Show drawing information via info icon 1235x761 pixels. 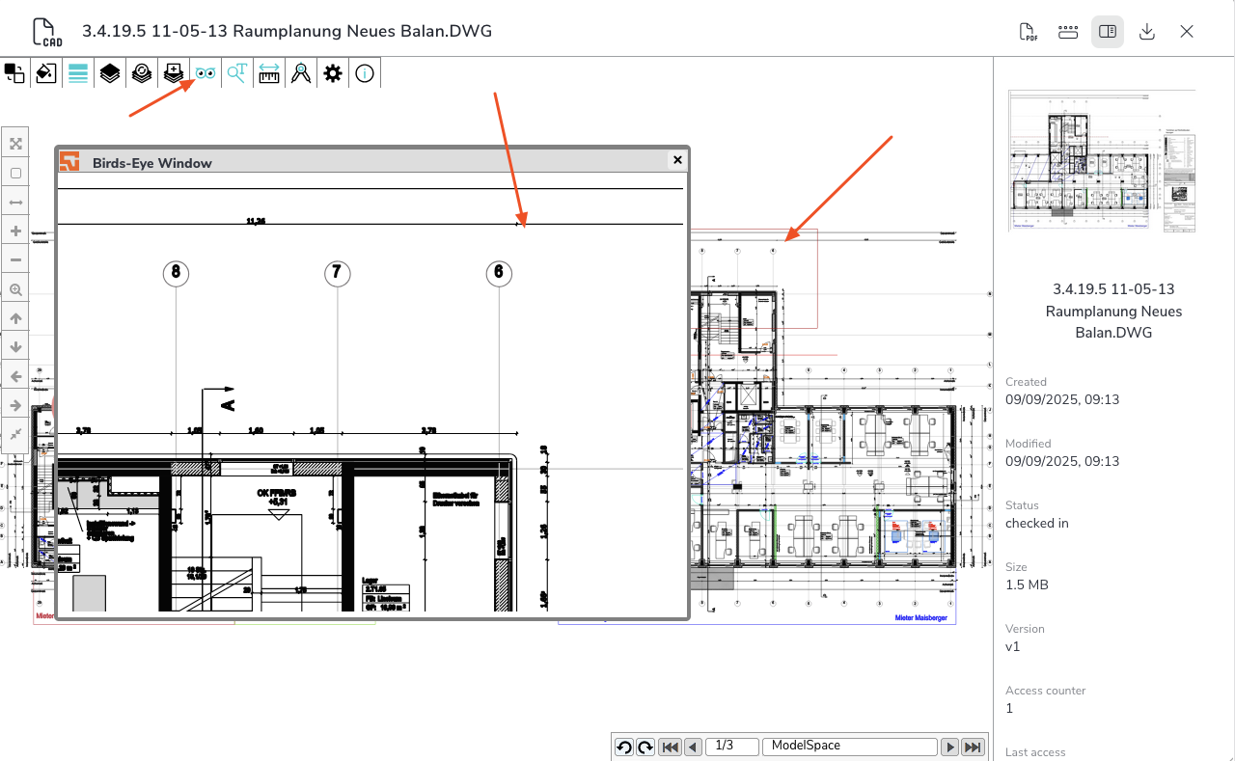point(365,73)
